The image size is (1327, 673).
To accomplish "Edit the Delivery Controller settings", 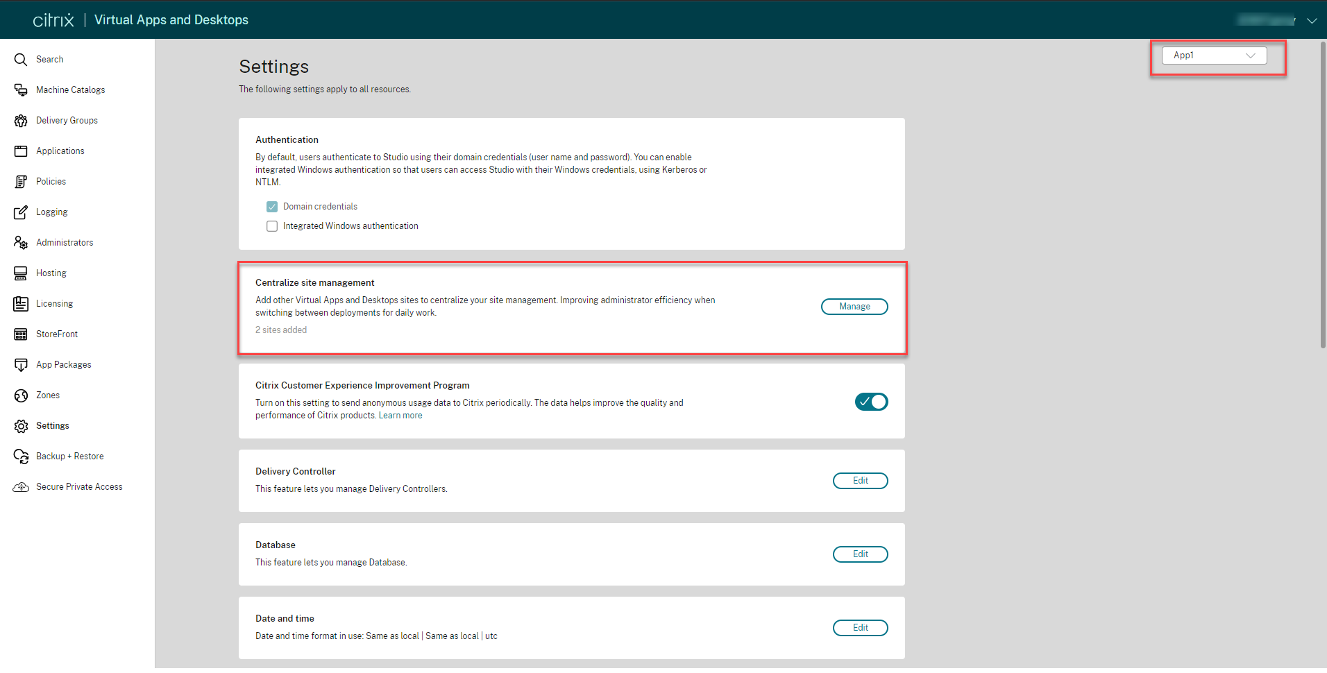I will pyautogui.click(x=860, y=480).
